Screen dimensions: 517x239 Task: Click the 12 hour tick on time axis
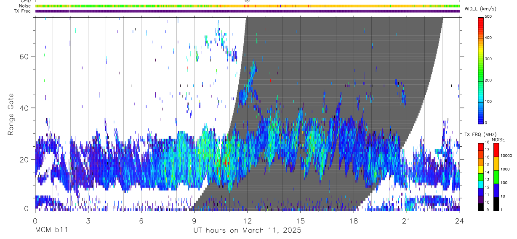(x=247, y=220)
